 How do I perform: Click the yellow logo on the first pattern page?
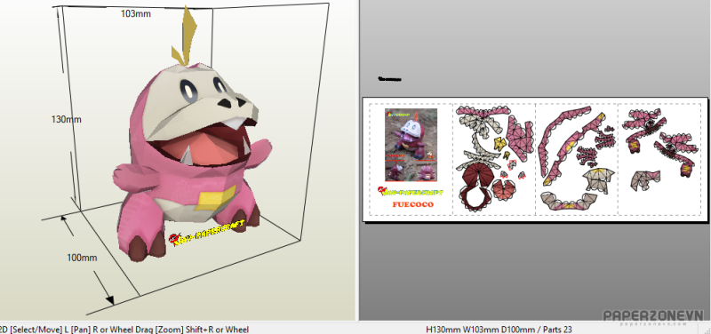click(x=411, y=192)
